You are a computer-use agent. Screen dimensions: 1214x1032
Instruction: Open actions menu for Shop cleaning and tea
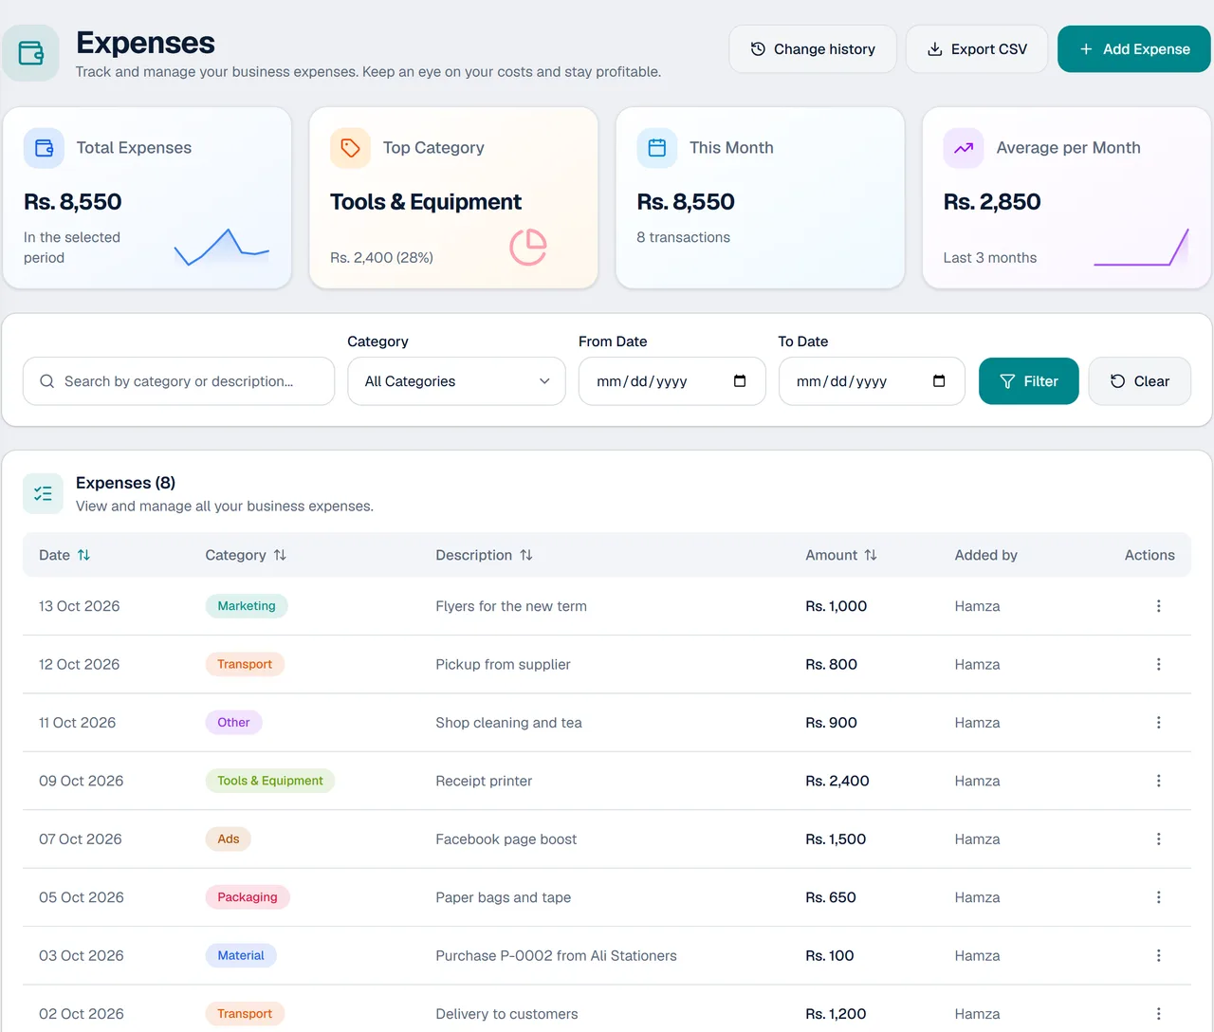pos(1158,723)
